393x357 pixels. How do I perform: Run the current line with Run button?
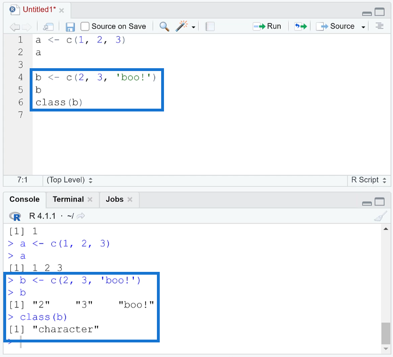click(x=267, y=26)
